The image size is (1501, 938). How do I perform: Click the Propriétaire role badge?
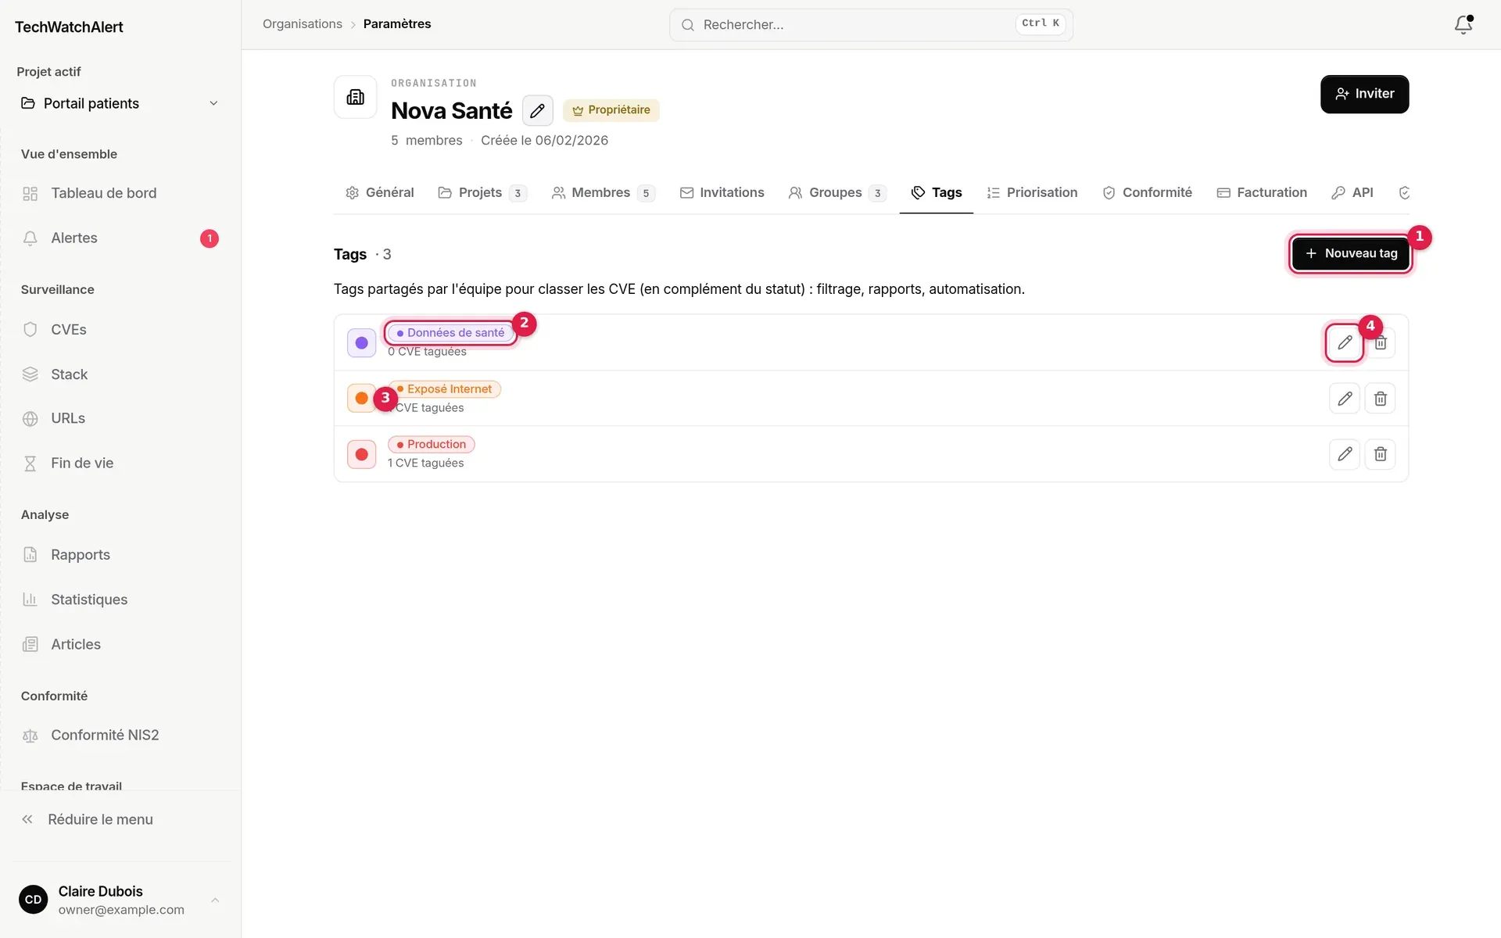611,110
